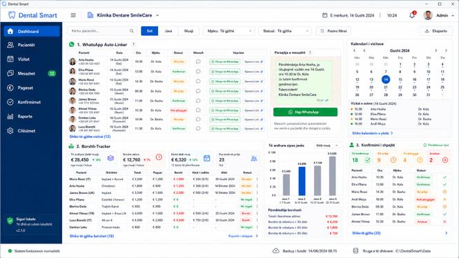Open Mesazhet in the sidebar
Image resolution: width=459 pixels, height=258 pixels.
point(32,73)
